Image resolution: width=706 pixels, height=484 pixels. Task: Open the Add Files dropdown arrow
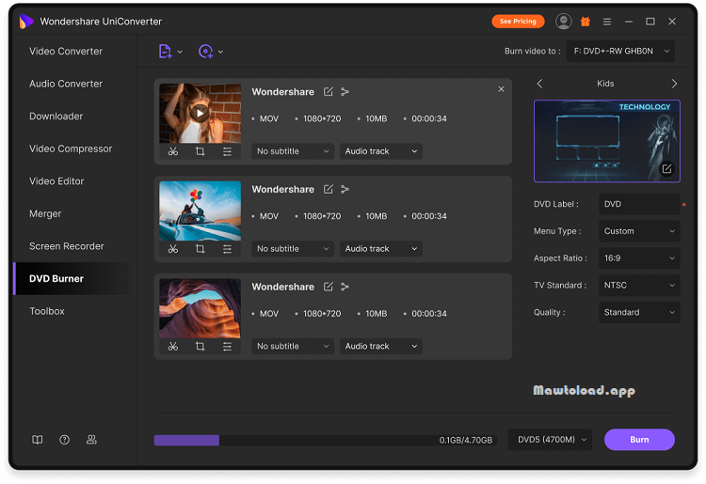coord(180,52)
